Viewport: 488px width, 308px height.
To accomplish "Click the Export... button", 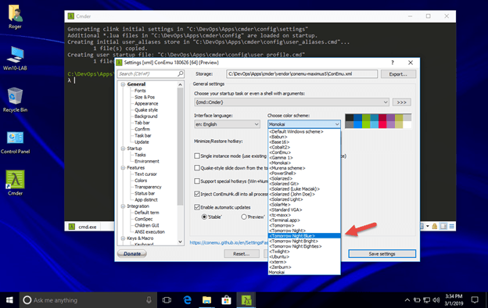I will [x=398, y=74].
